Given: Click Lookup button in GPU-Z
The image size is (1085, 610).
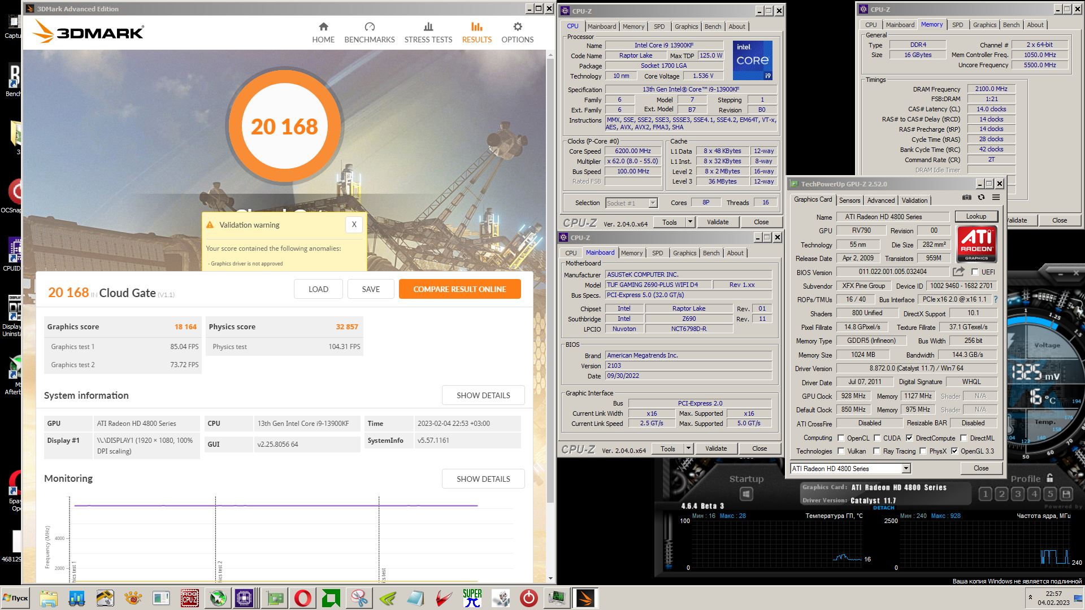Looking at the screenshot, I should point(976,216).
